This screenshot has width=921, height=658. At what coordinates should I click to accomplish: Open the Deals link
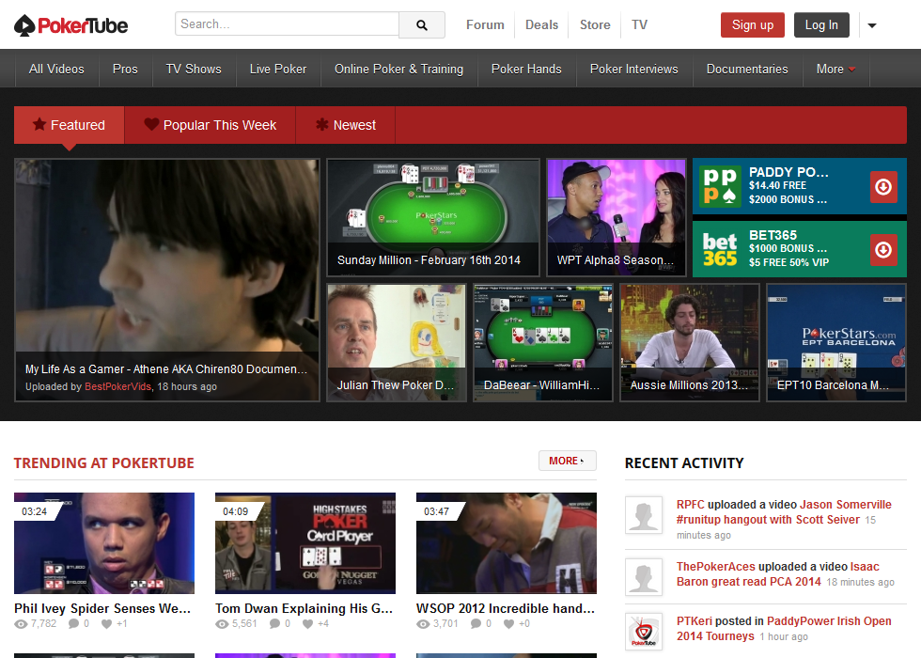(541, 24)
